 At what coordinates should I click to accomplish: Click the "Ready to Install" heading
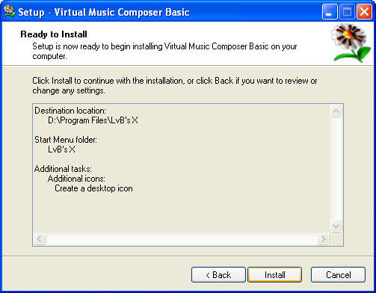click(54, 34)
